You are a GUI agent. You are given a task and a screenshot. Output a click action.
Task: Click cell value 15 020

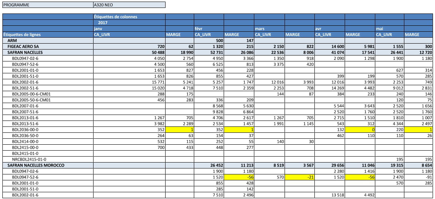click(129, 88)
